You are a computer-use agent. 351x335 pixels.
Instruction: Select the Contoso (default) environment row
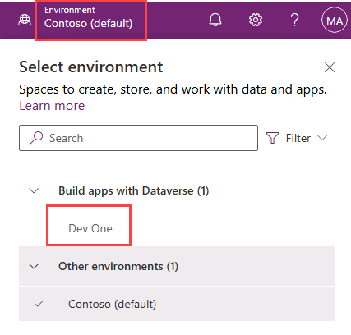[177, 304]
